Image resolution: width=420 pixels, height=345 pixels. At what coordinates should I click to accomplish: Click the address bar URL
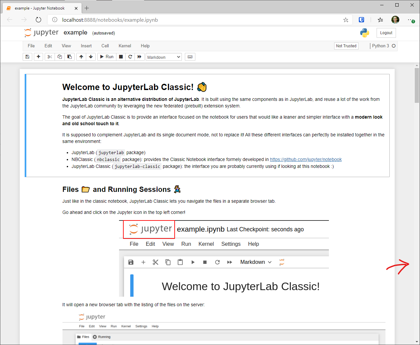pyautogui.click(x=110, y=20)
